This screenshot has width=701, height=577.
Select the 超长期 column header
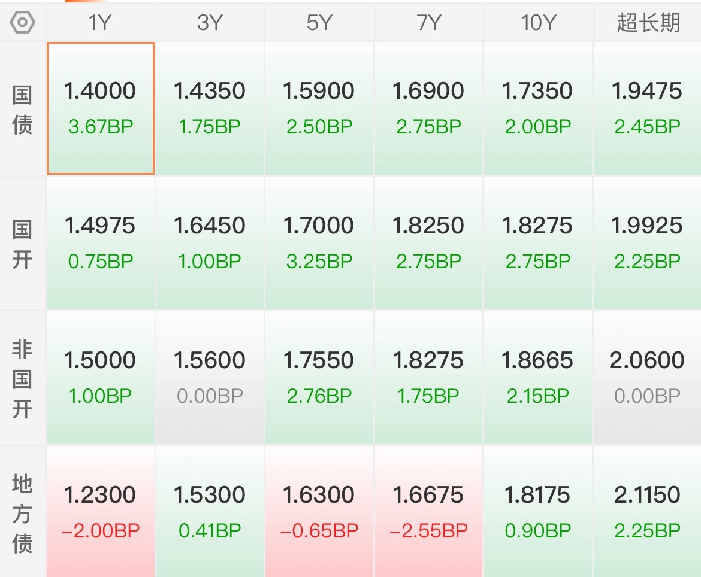[648, 22]
